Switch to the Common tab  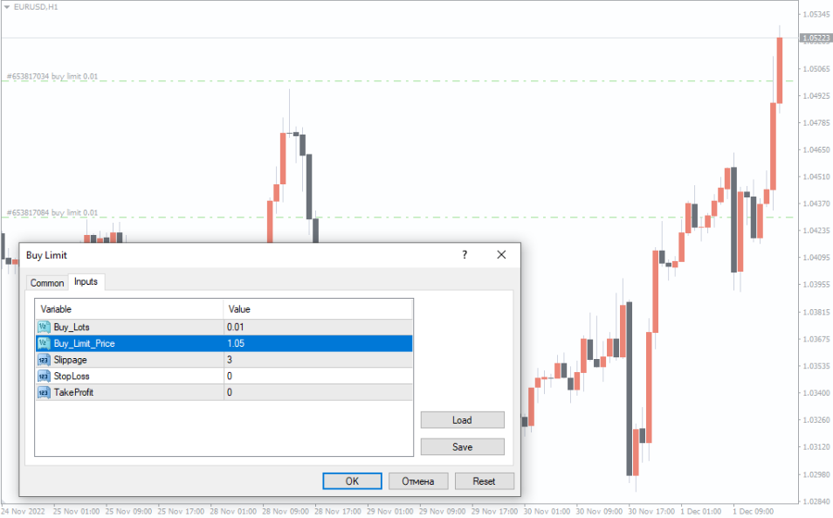(x=47, y=282)
